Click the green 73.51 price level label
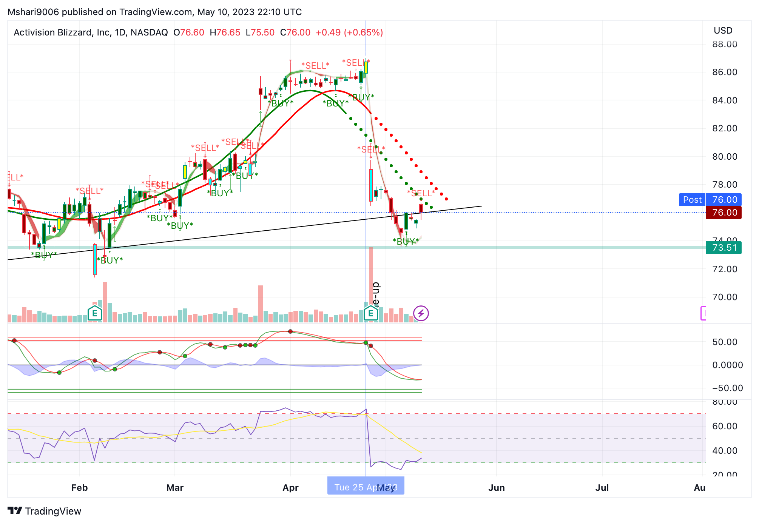This screenshot has width=759, height=524. click(724, 248)
